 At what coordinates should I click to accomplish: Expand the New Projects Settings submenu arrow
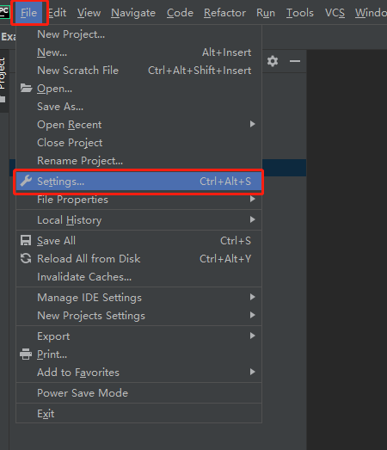pyautogui.click(x=252, y=315)
